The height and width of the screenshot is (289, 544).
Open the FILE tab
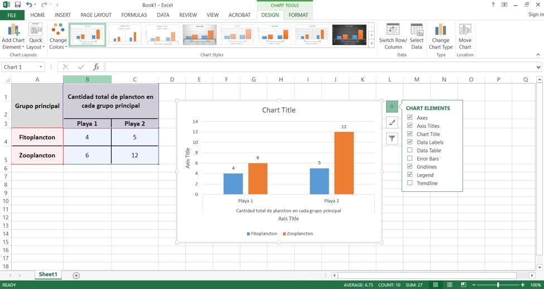point(12,15)
